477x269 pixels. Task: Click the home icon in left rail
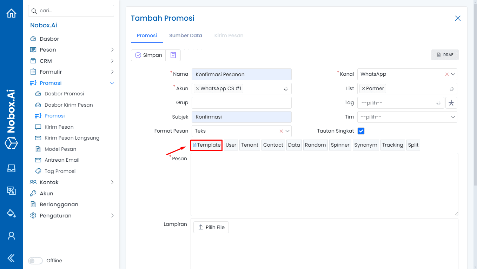(x=11, y=13)
